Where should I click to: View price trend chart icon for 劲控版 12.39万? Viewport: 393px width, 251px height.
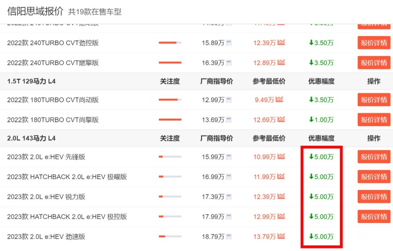(281, 42)
